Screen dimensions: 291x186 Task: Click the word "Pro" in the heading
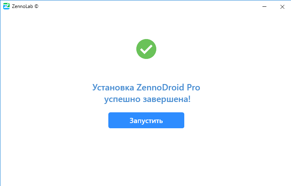pos(193,88)
